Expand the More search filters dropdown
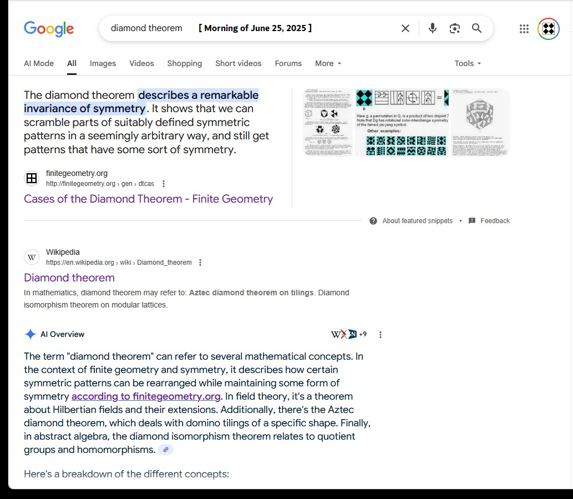The image size is (573, 499). click(328, 63)
